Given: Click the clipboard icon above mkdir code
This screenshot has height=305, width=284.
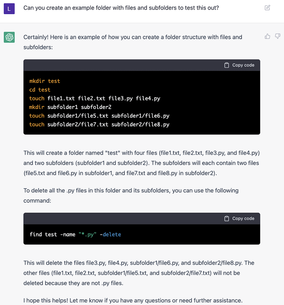Looking at the screenshot, I should [227, 65].
